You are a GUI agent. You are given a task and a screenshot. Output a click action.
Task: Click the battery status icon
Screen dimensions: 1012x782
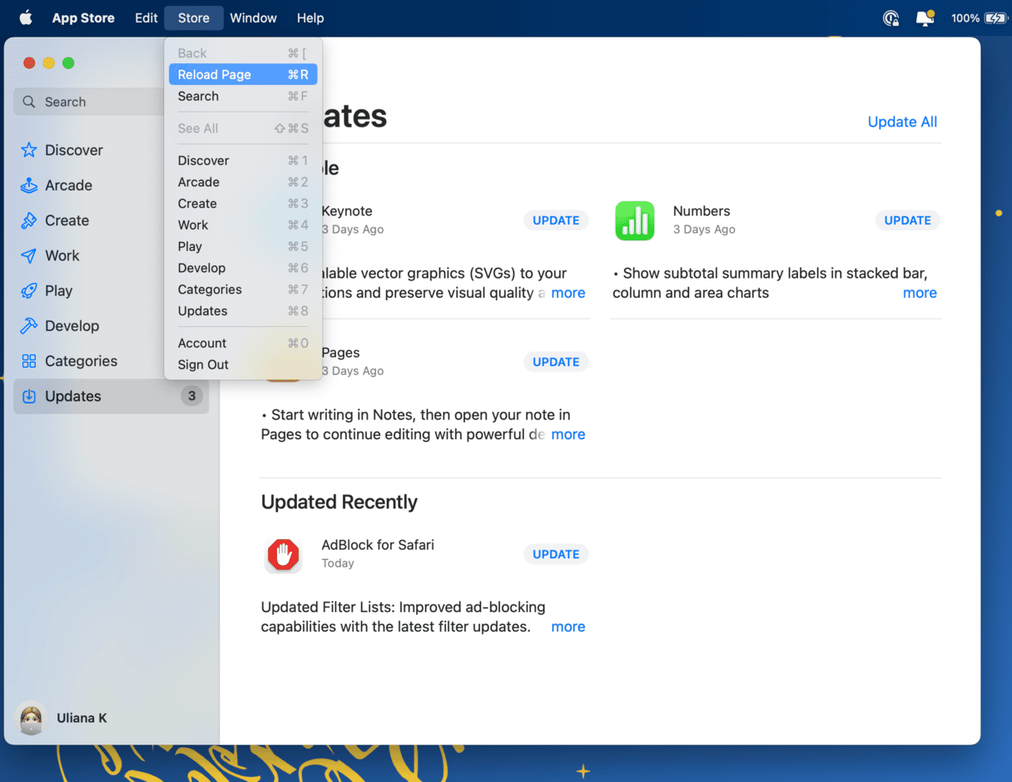[995, 17]
